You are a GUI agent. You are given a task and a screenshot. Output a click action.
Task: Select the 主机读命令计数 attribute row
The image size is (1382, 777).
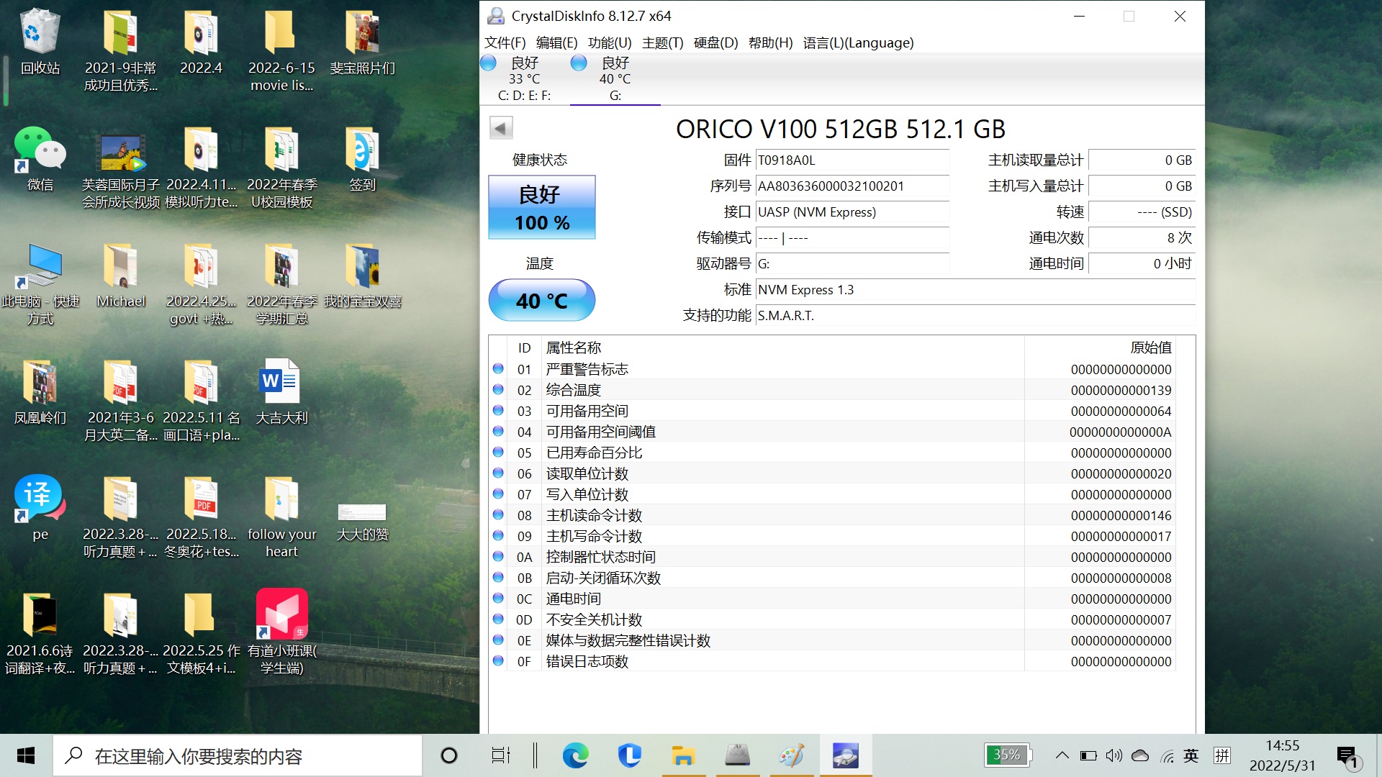pyautogui.click(x=832, y=515)
